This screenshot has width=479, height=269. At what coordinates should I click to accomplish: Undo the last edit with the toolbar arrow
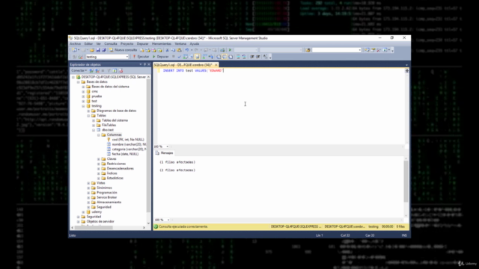coord(186,50)
